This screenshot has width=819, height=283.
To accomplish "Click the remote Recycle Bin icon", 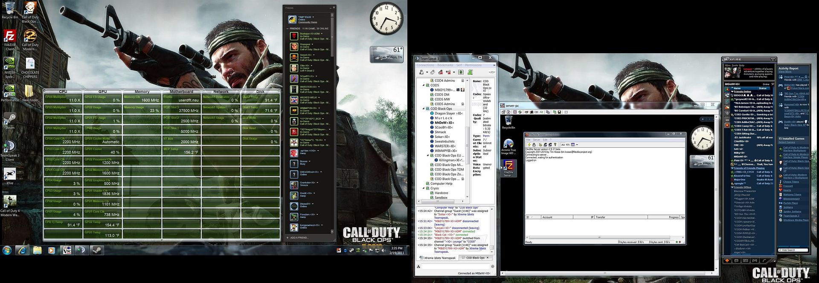I will pos(508,122).
